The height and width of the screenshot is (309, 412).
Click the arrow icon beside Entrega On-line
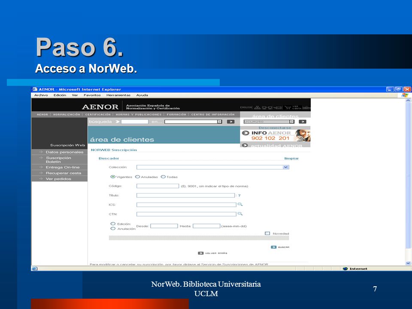pos(41,167)
